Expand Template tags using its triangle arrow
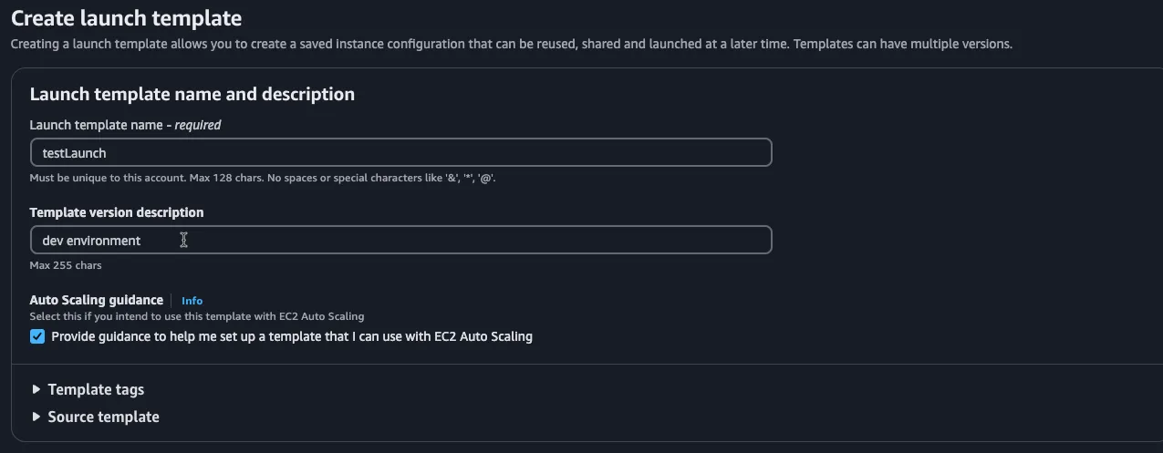This screenshot has height=453, width=1163. pos(36,389)
